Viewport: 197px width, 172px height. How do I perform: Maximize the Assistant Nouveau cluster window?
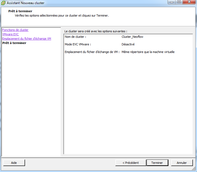[179, 2]
